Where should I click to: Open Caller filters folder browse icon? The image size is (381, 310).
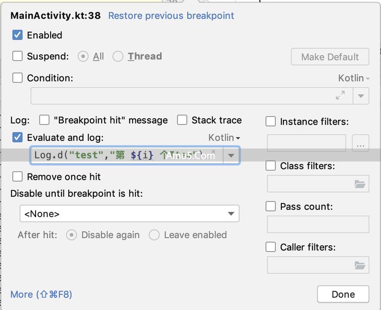(x=360, y=265)
